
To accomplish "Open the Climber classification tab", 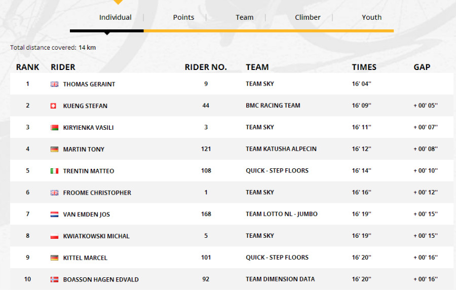I will click(x=308, y=17).
